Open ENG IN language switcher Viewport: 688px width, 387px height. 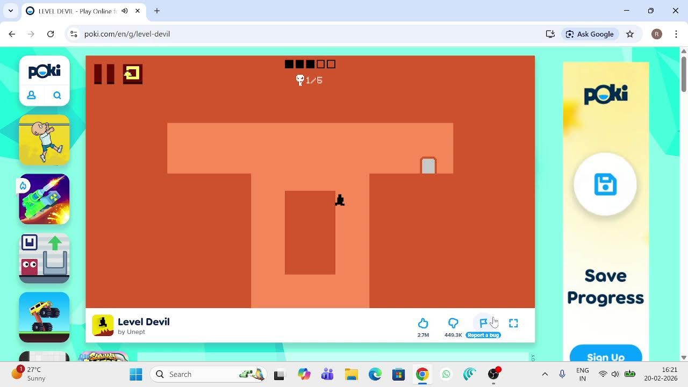[582, 374]
